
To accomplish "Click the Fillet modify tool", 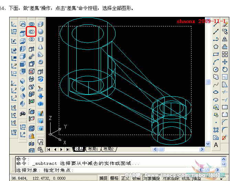I will click(225, 130).
